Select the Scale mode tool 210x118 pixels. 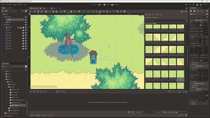[x=42, y=11]
